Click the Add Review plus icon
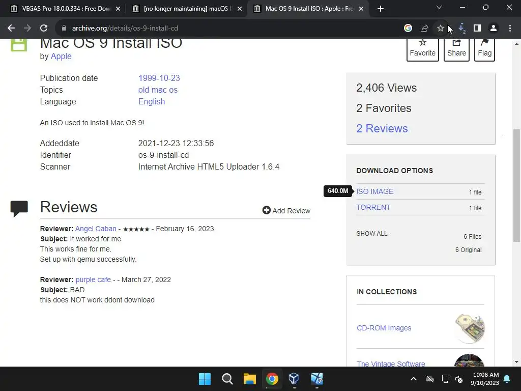The width and height of the screenshot is (521, 391). coord(267,210)
